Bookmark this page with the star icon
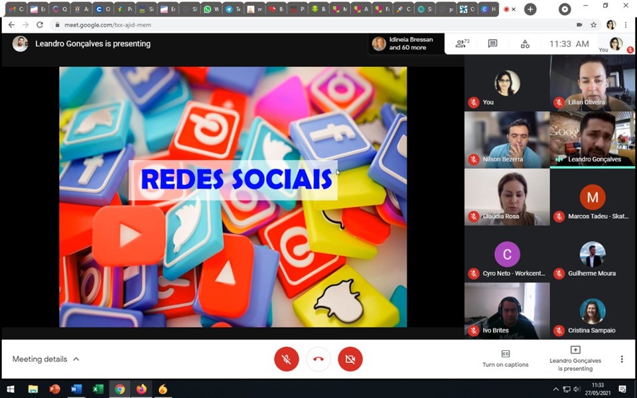The height and width of the screenshot is (398, 637). [593, 25]
